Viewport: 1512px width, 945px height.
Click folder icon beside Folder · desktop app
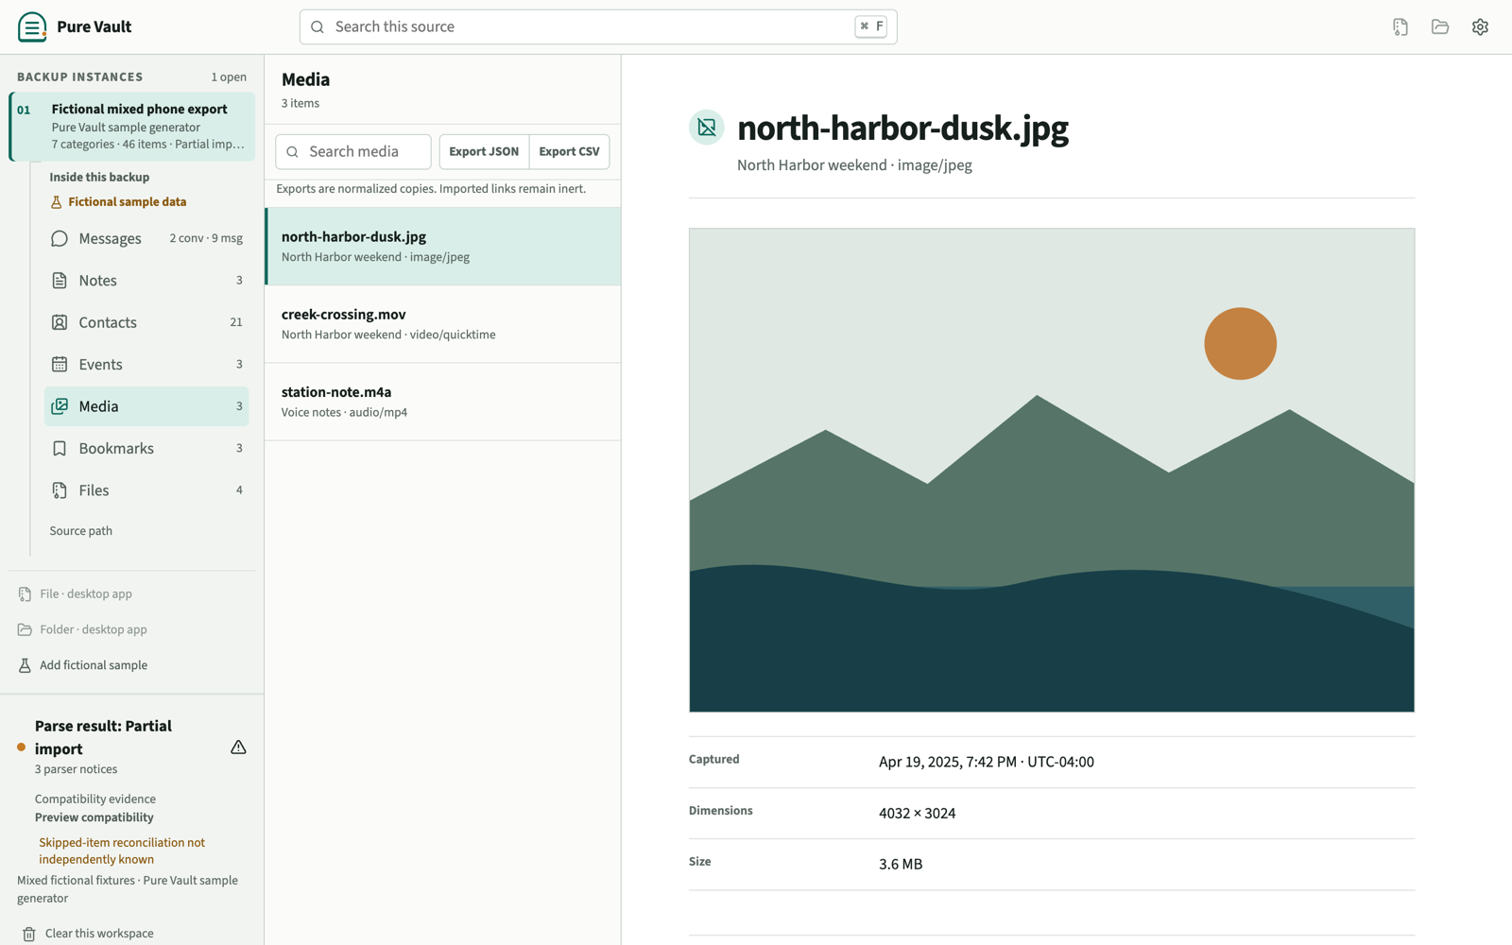[25, 629]
